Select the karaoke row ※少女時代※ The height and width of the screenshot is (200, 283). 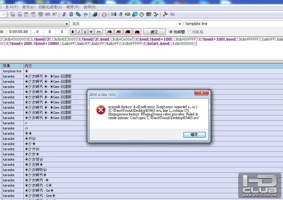[141, 175]
